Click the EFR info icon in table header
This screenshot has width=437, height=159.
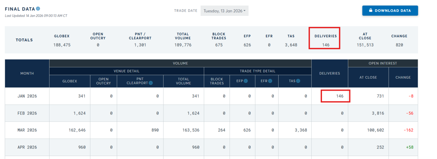pos(270,81)
